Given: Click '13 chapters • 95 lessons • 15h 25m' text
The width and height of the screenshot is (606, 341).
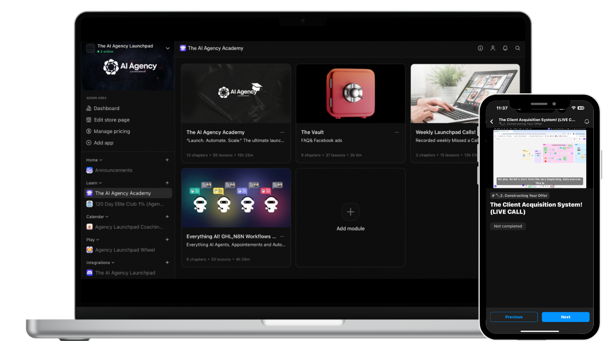Looking at the screenshot, I should [220, 155].
